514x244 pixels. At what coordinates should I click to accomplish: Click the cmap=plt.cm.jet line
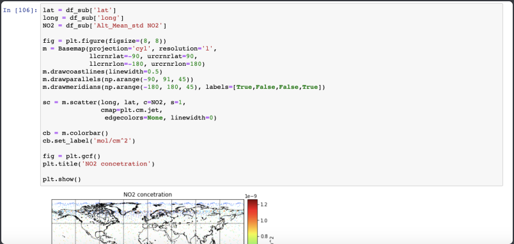(132, 110)
